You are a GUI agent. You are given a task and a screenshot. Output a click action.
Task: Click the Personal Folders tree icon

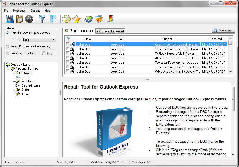(13, 69)
